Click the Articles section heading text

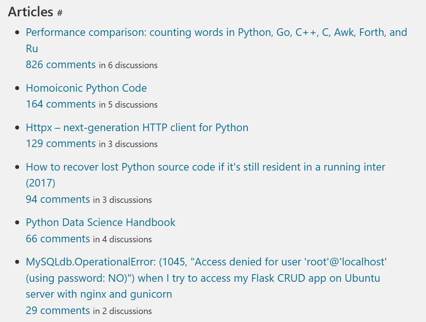click(x=30, y=12)
